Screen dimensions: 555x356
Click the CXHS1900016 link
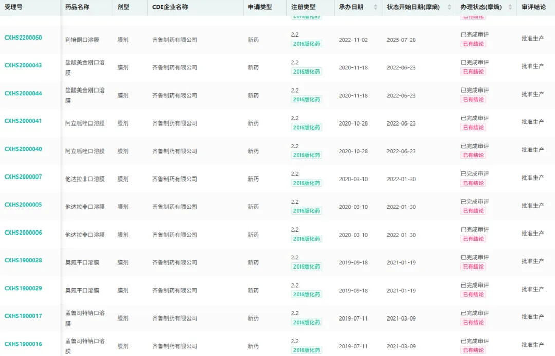(x=23, y=344)
